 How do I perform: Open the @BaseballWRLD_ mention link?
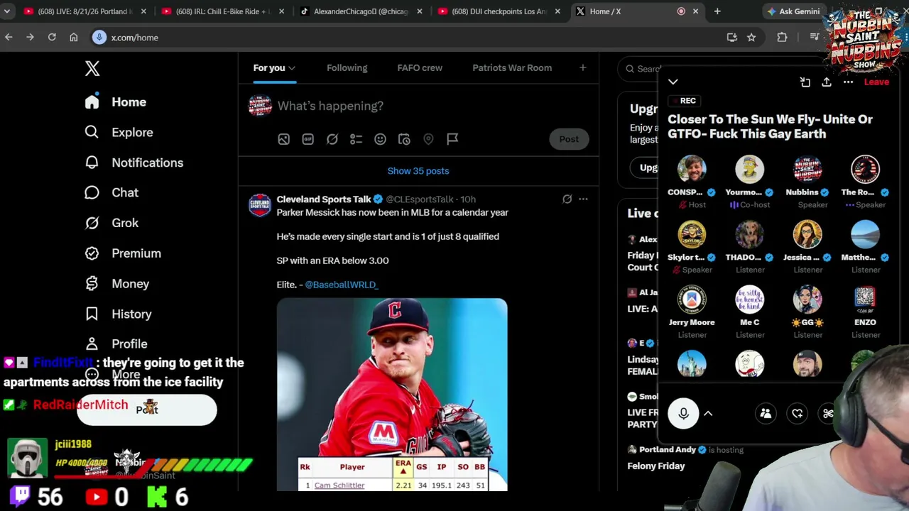[x=342, y=285]
